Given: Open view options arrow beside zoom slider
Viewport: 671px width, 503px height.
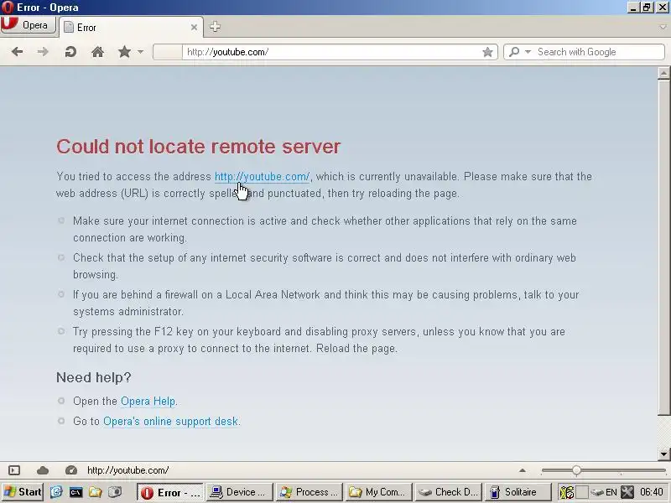Looking at the screenshot, I should point(522,470).
